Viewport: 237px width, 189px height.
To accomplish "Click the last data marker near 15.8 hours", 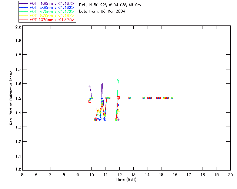I will click(x=172, y=98).
